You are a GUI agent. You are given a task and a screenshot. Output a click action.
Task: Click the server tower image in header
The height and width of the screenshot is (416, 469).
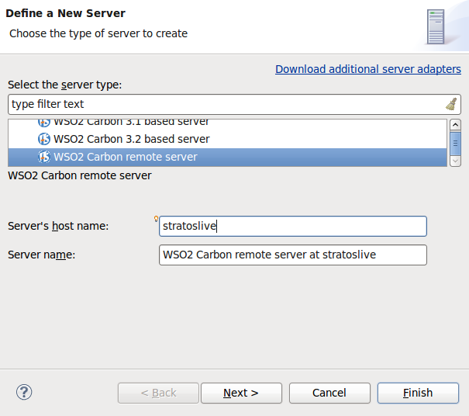coord(436,26)
